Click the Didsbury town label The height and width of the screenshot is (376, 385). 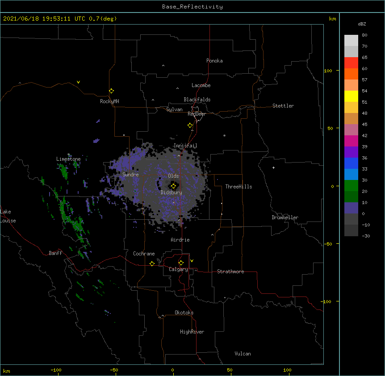click(172, 192)
